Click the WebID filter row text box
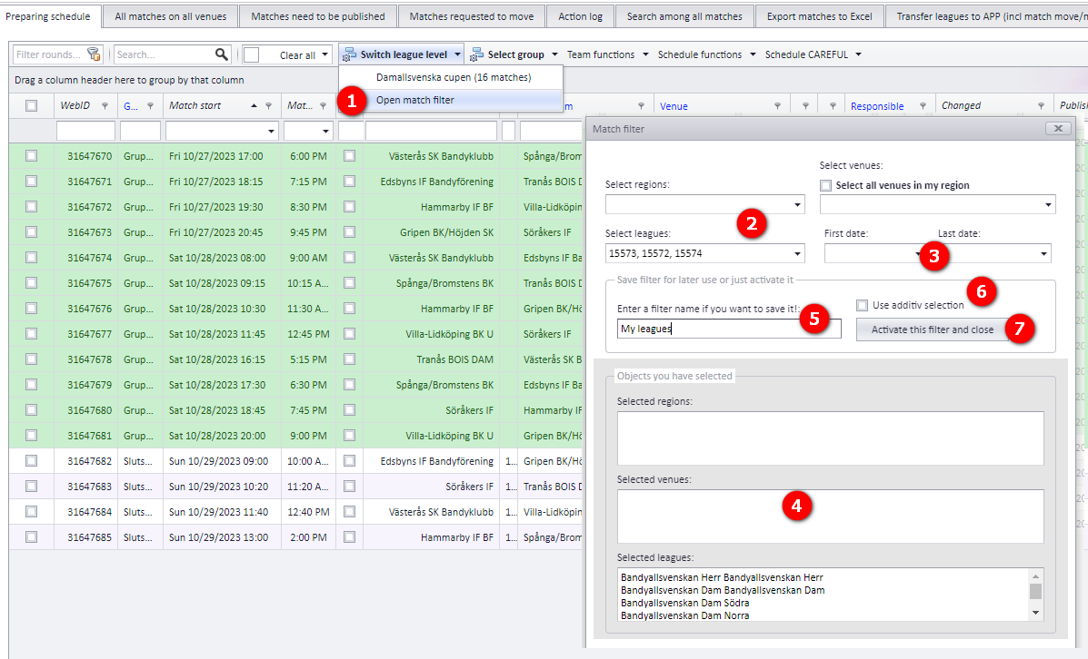 pos(85,131)
